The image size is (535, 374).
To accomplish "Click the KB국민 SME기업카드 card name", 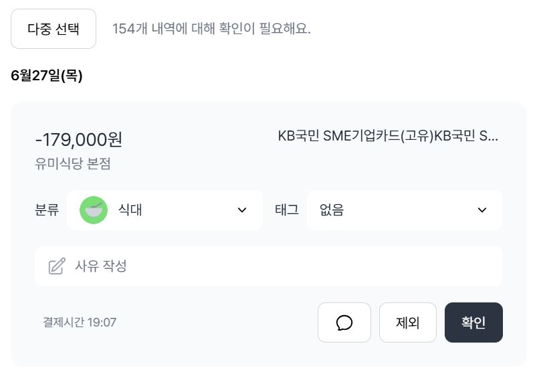I will (388, 136).
